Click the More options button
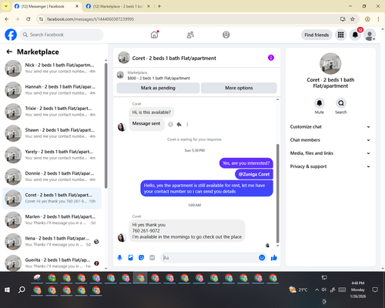 239,88
